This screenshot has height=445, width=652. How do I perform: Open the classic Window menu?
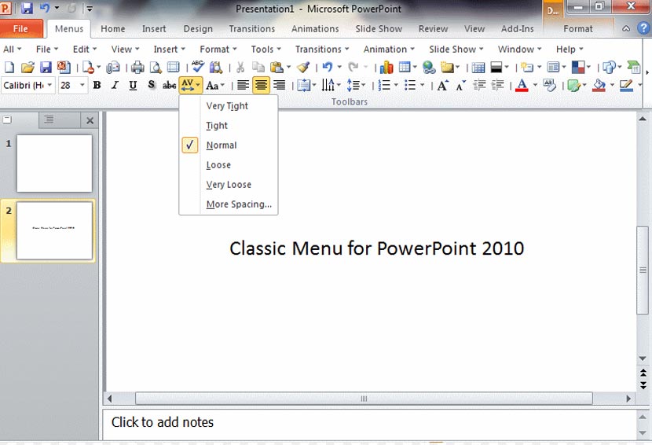pos(519,49)
